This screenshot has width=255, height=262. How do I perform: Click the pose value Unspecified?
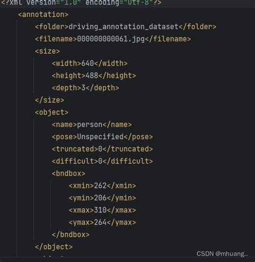101,137
